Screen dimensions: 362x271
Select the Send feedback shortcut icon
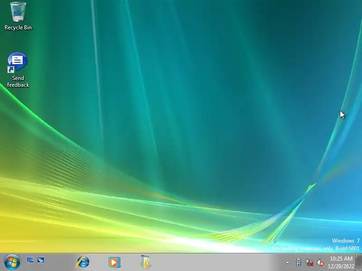(x=18, y=70)
